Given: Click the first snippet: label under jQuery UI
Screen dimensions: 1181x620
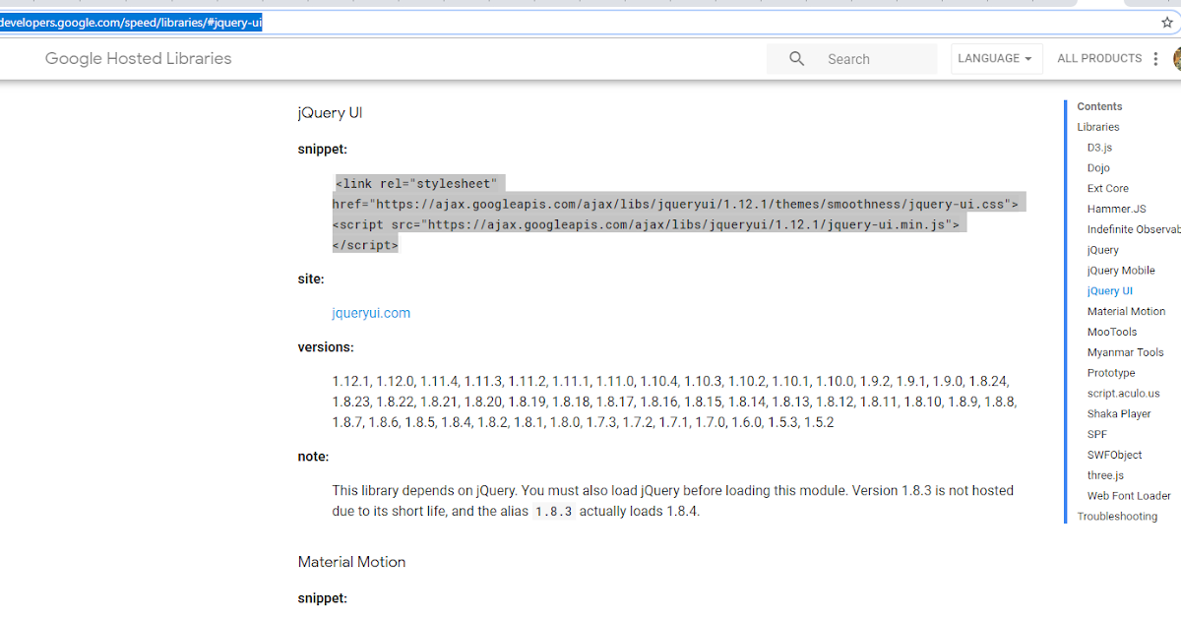Looking at the screenshot, I should point(322,150).
